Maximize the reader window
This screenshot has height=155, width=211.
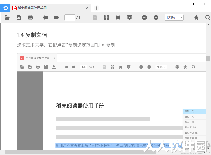tap(192, 4)
